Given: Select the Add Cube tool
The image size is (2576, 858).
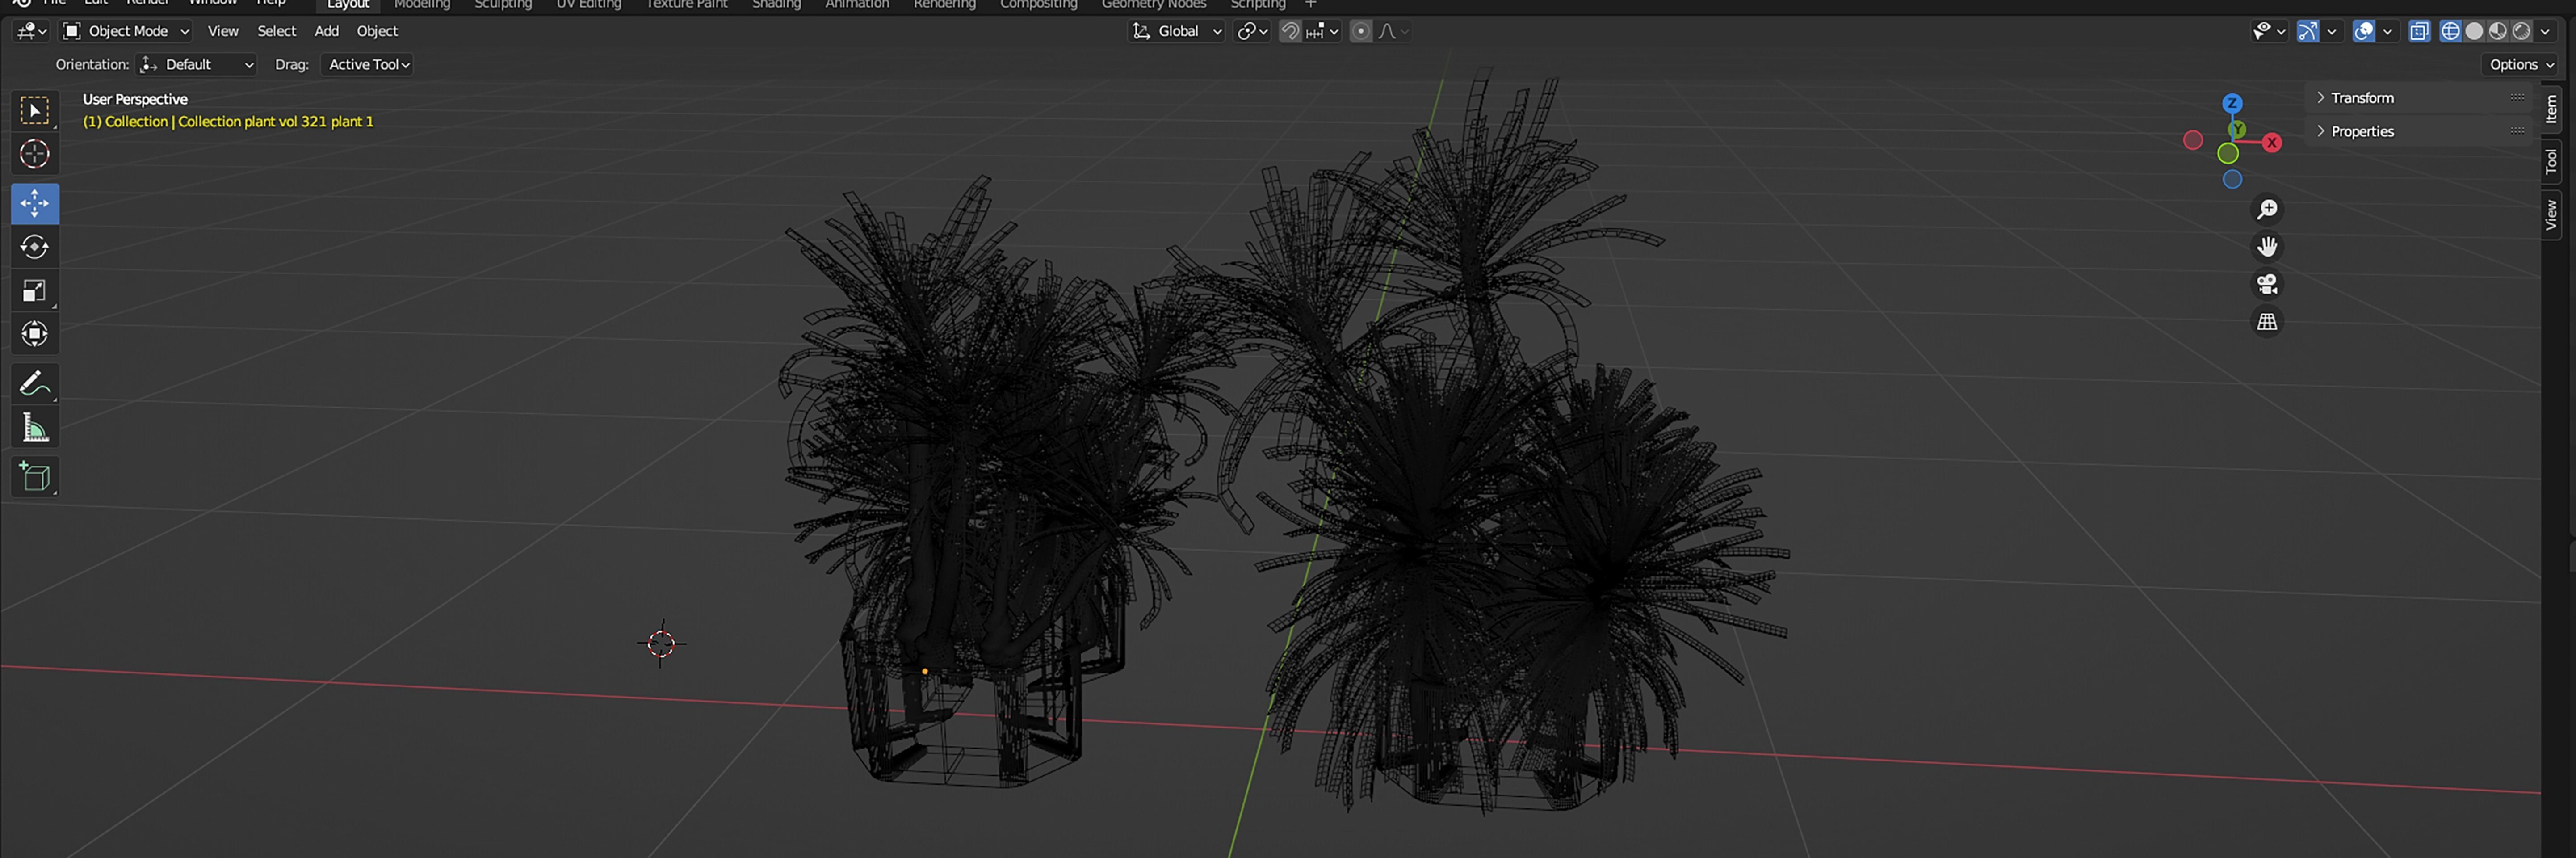Looking at the screenshot, I should (x=35, y=476).
